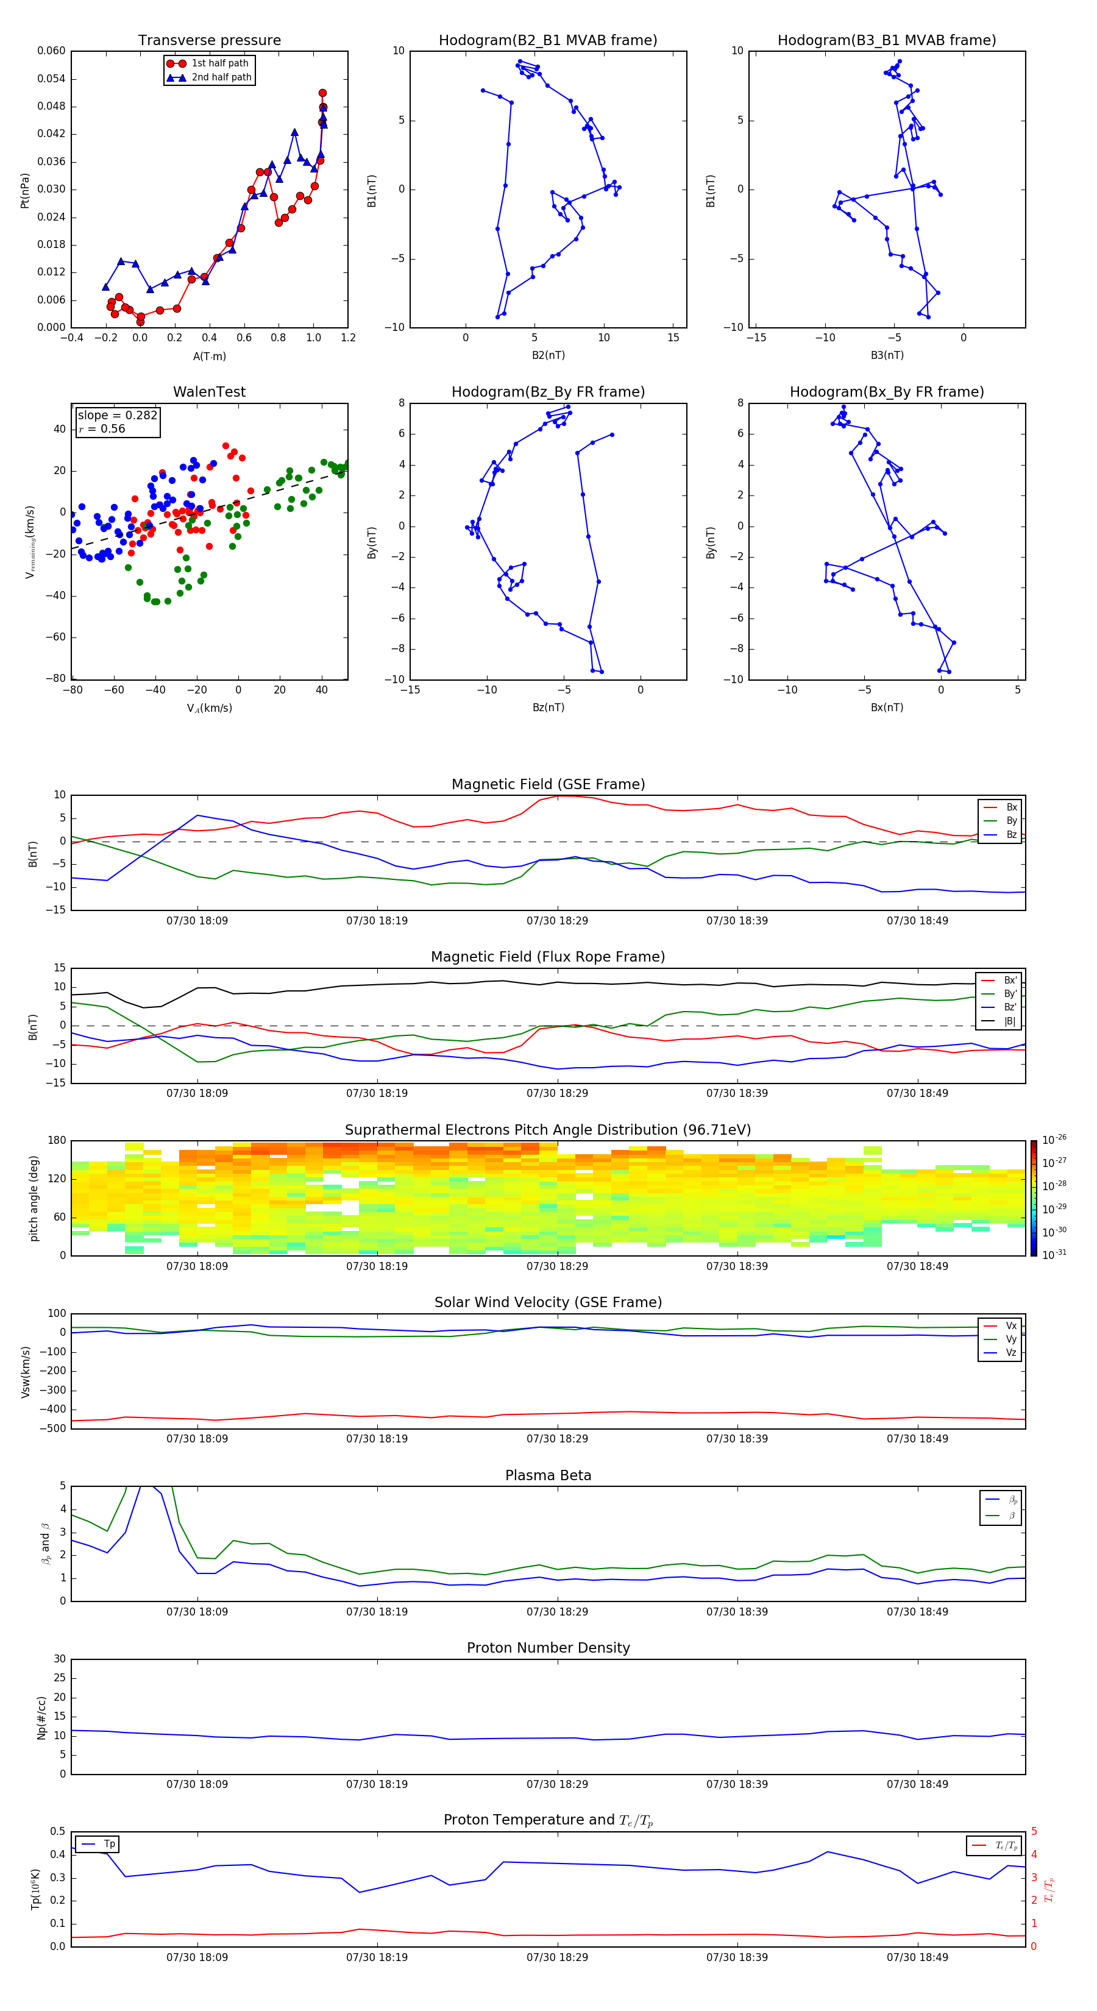This screenshot has width=1097, height=2011.
Task: Click the 'B3(nT)' axis label
Action: click(887, 355)
